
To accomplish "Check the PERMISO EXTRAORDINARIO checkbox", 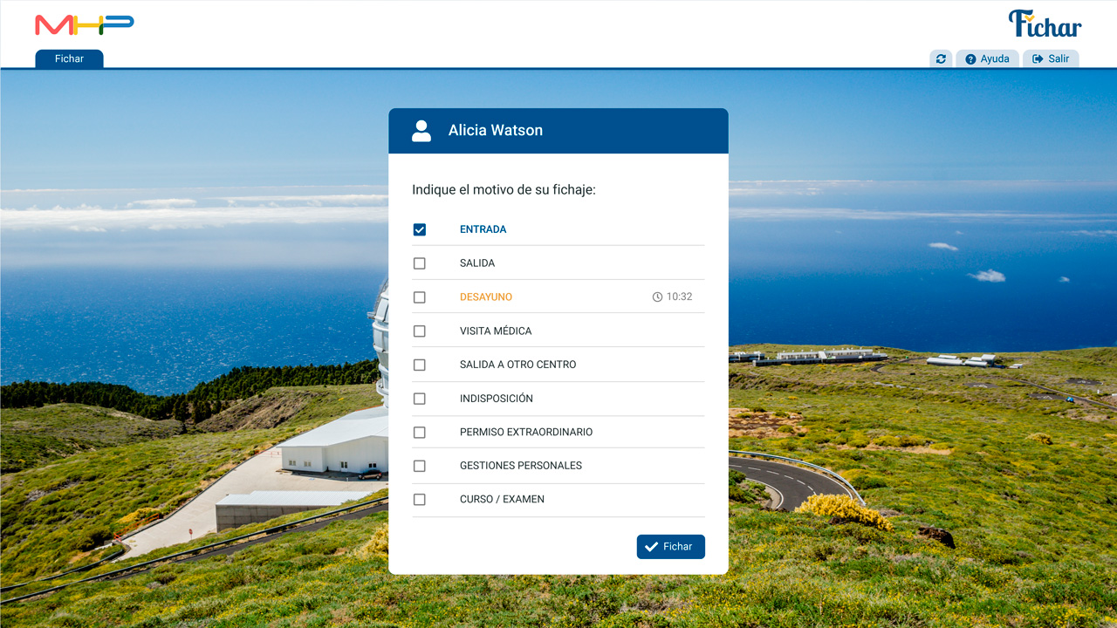I will (x=420, y=433).
